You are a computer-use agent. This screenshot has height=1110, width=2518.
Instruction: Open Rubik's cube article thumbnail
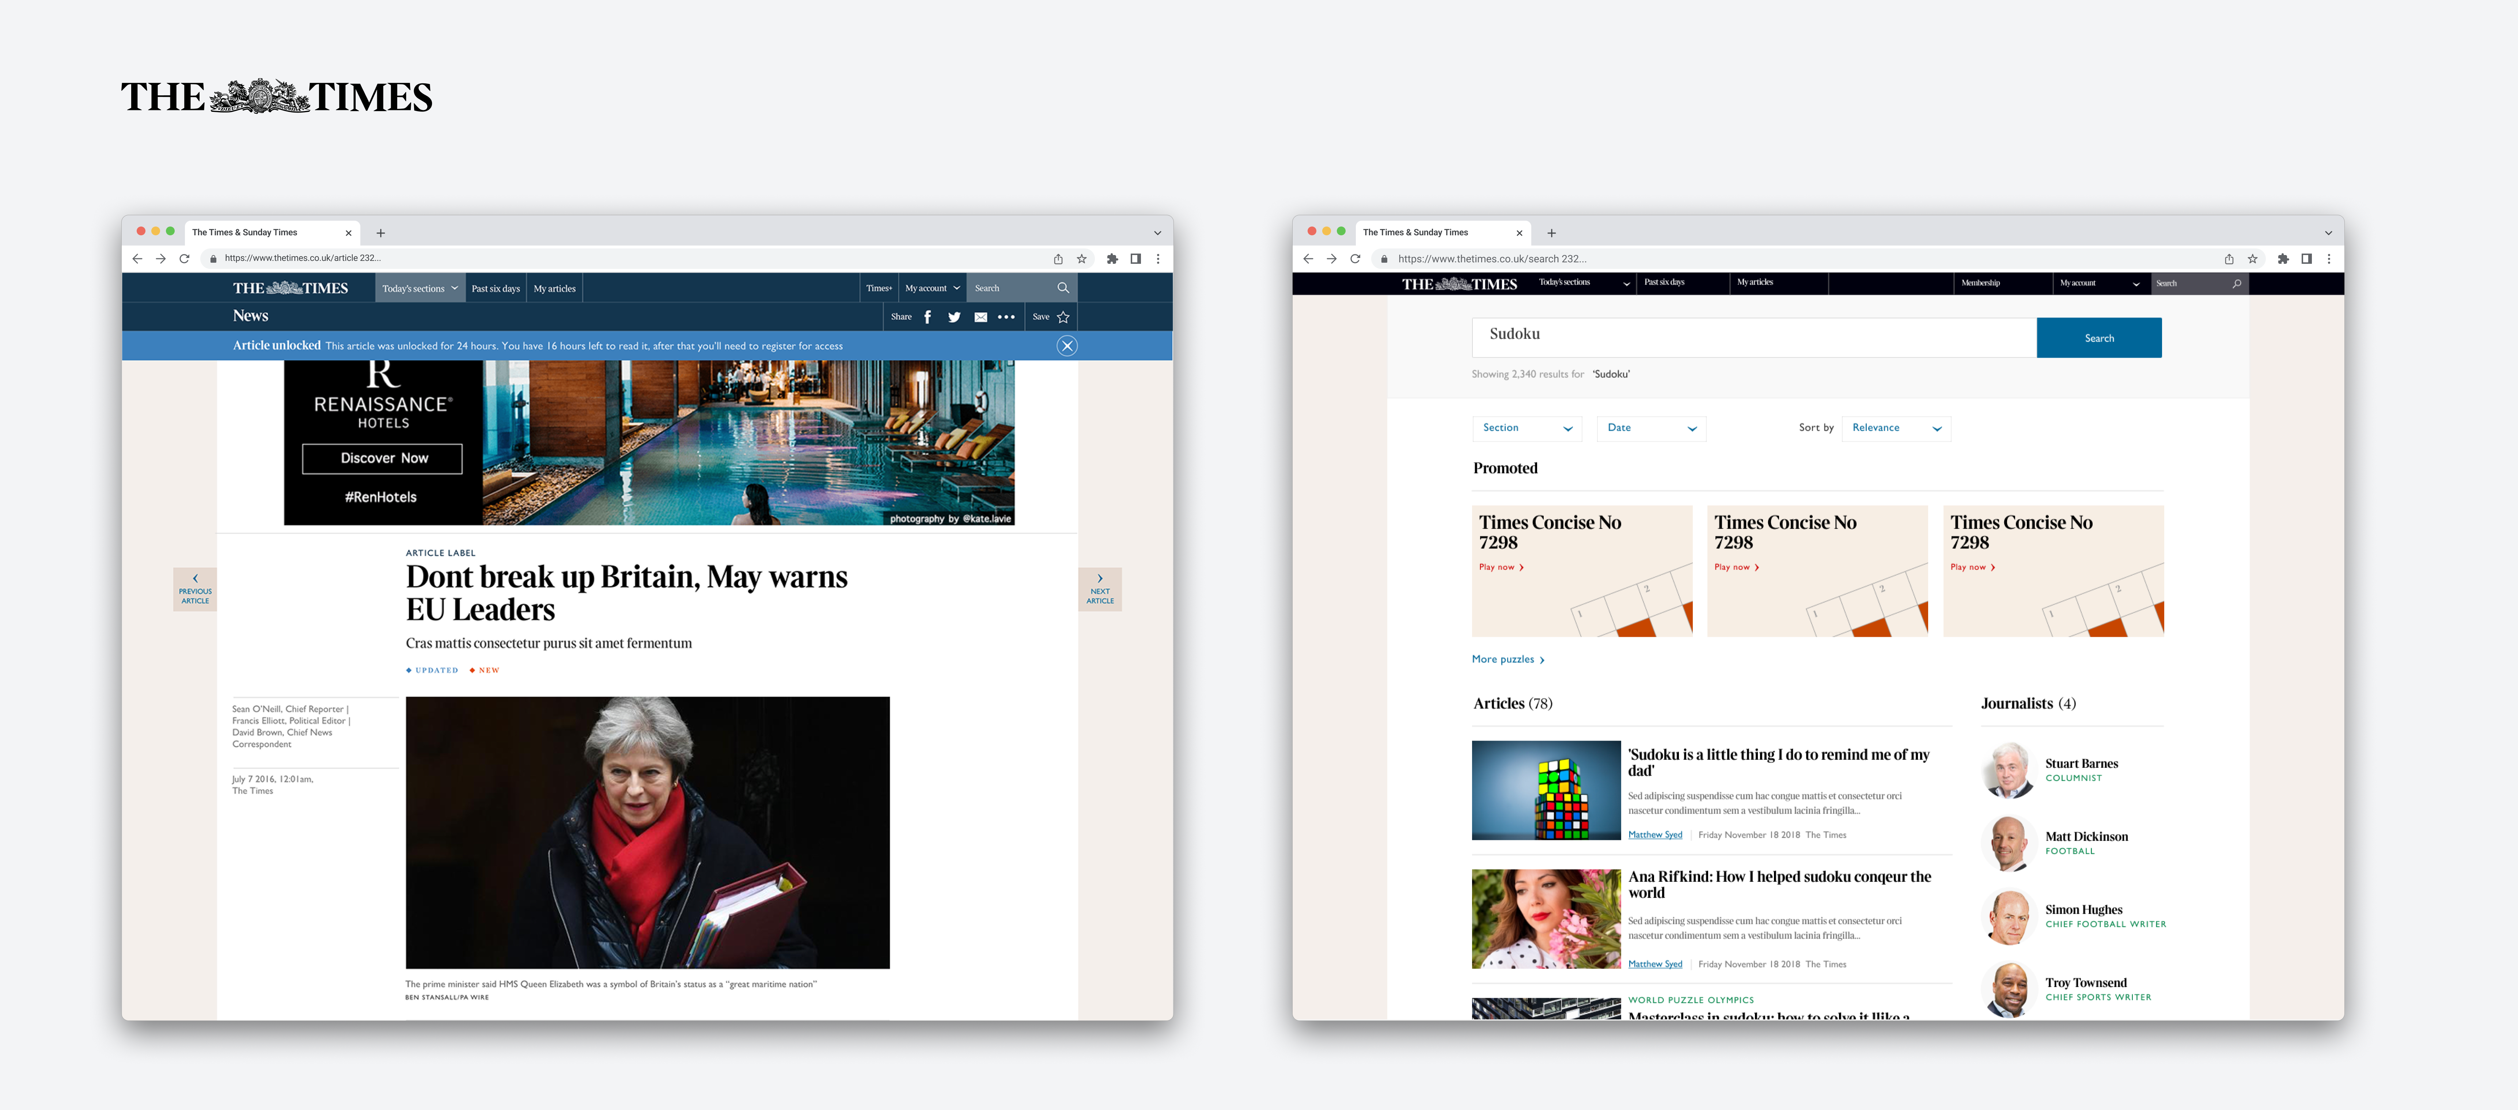click(x=1546, y=791)
